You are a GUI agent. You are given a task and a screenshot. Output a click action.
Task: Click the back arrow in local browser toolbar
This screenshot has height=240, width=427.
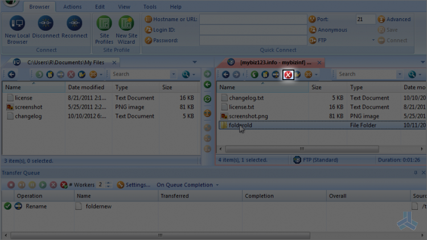pyautogui.click(x=11, y=75)
